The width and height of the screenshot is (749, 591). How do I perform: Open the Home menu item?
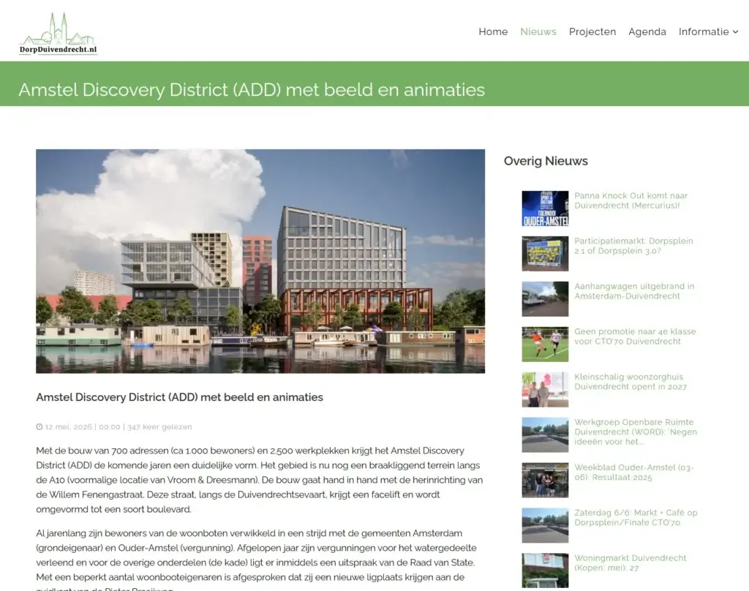493,31
